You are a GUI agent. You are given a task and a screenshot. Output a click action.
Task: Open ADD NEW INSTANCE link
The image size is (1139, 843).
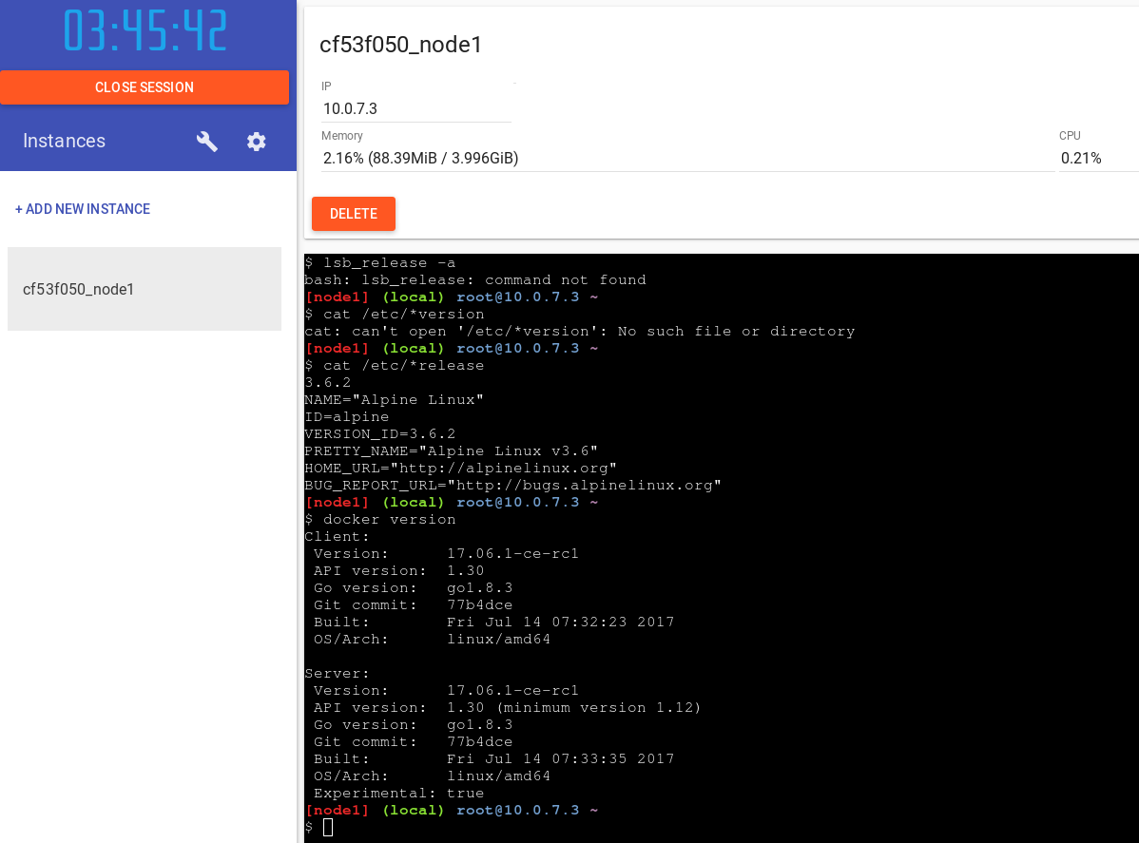(83, 208)
